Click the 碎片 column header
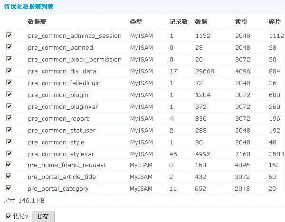The height and width of the screenshot is (222, 285). click(x=275, y=22)
